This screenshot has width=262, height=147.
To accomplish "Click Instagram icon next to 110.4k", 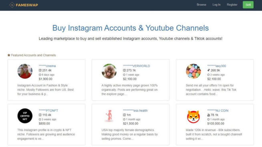I will click(x=40, y=115).
